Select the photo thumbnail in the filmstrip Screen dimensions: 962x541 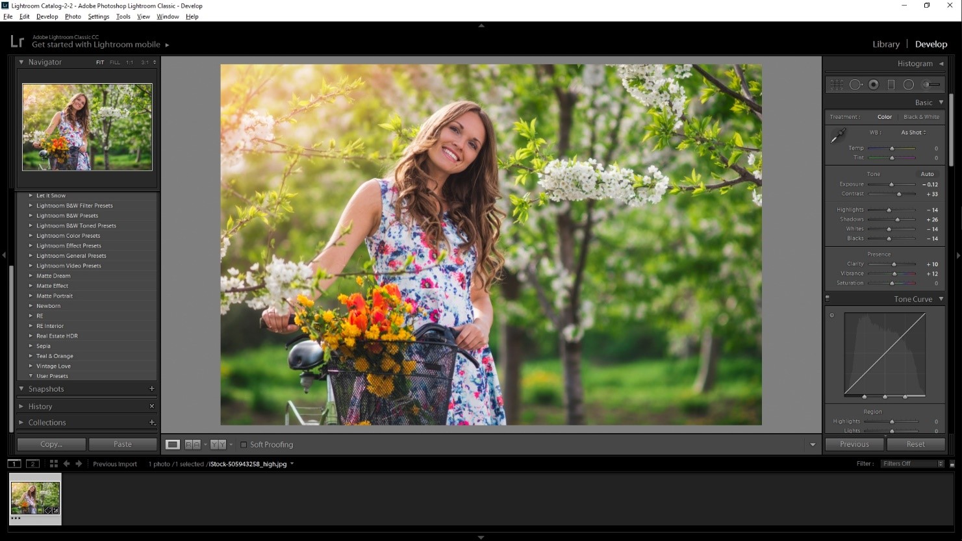(x=35, y=497)
